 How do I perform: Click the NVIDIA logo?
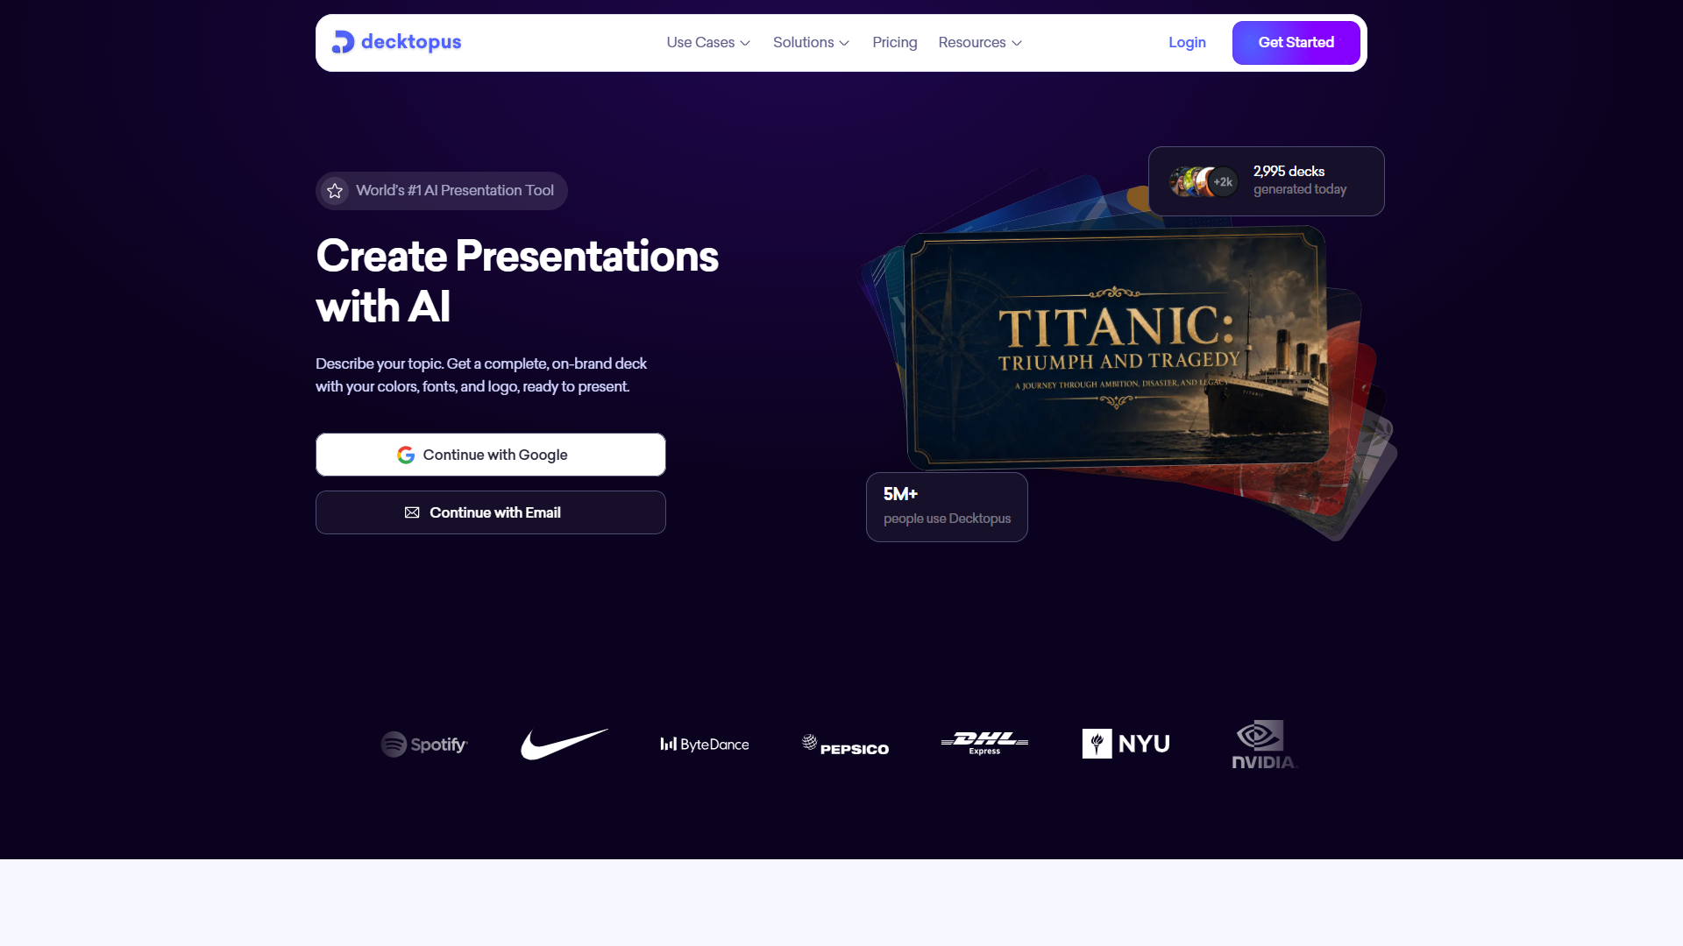[x=1264, y=745]
